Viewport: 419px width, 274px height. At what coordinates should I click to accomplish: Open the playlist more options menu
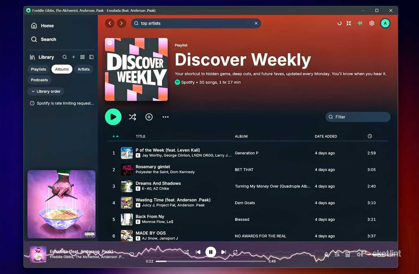[x=166, y=117]
